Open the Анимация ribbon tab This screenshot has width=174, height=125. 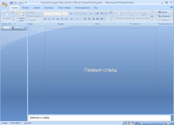point(49,8)
